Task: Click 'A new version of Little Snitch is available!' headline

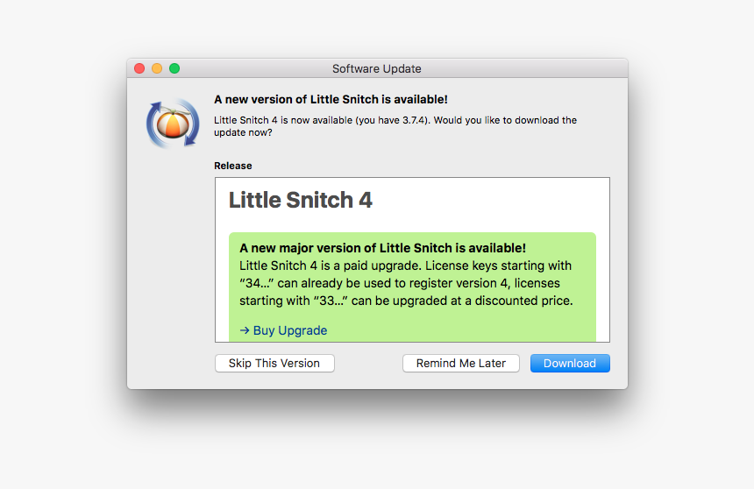Action: pyautogui.click(x=331, y=100)
